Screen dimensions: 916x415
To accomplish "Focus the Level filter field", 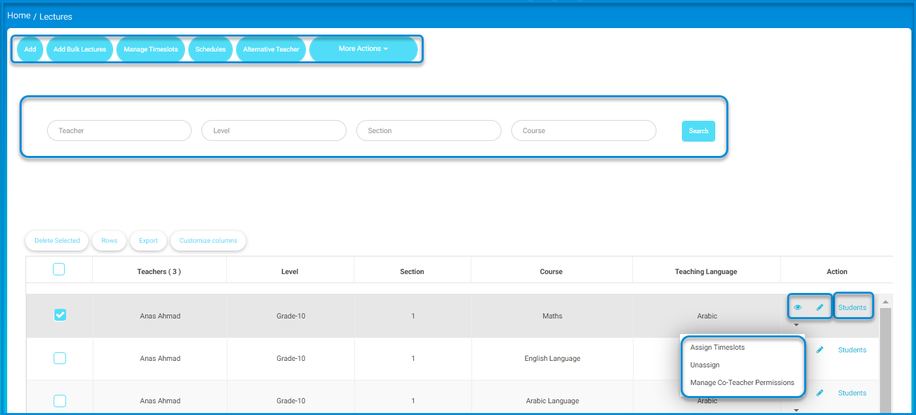I will coord(273,131).
